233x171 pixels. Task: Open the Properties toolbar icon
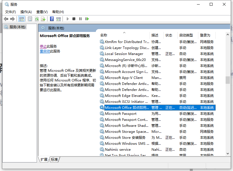click(30, 19)
